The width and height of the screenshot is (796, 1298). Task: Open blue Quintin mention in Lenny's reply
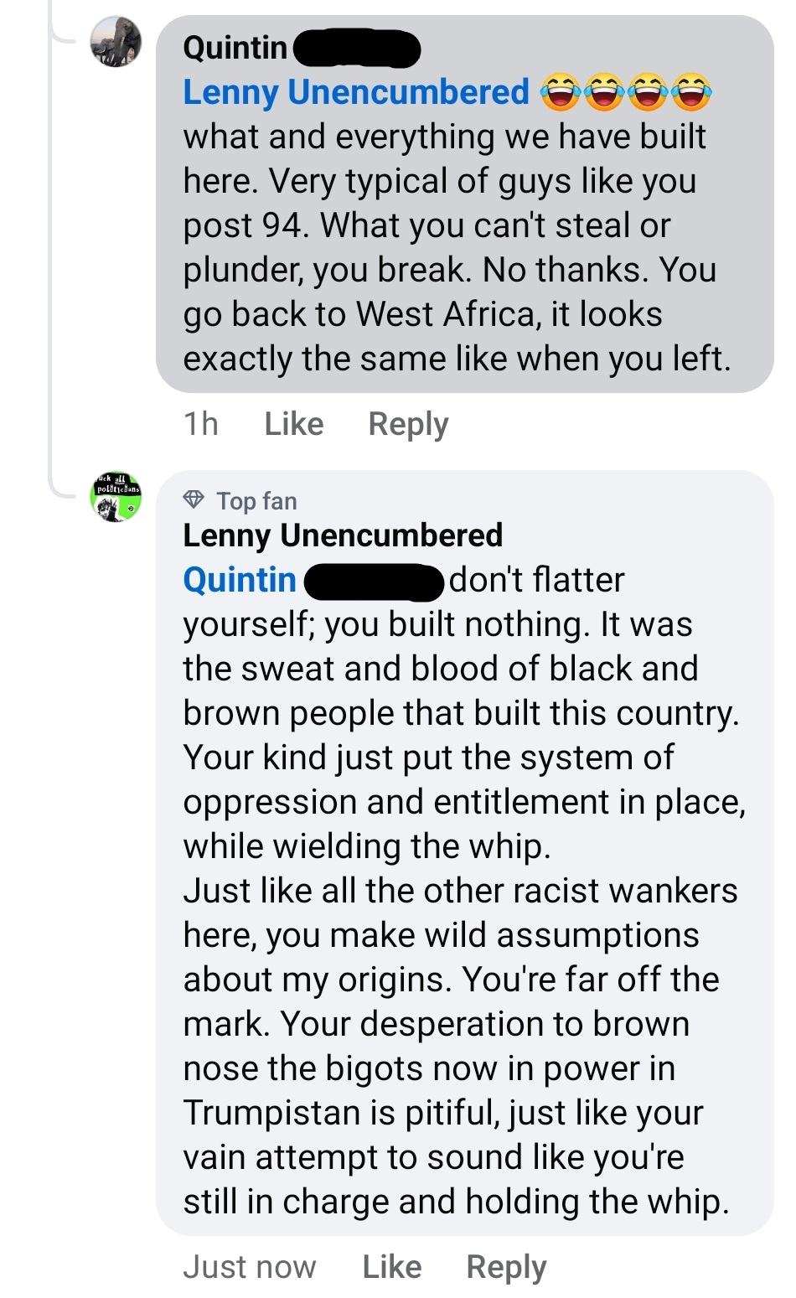coord(240,580)
